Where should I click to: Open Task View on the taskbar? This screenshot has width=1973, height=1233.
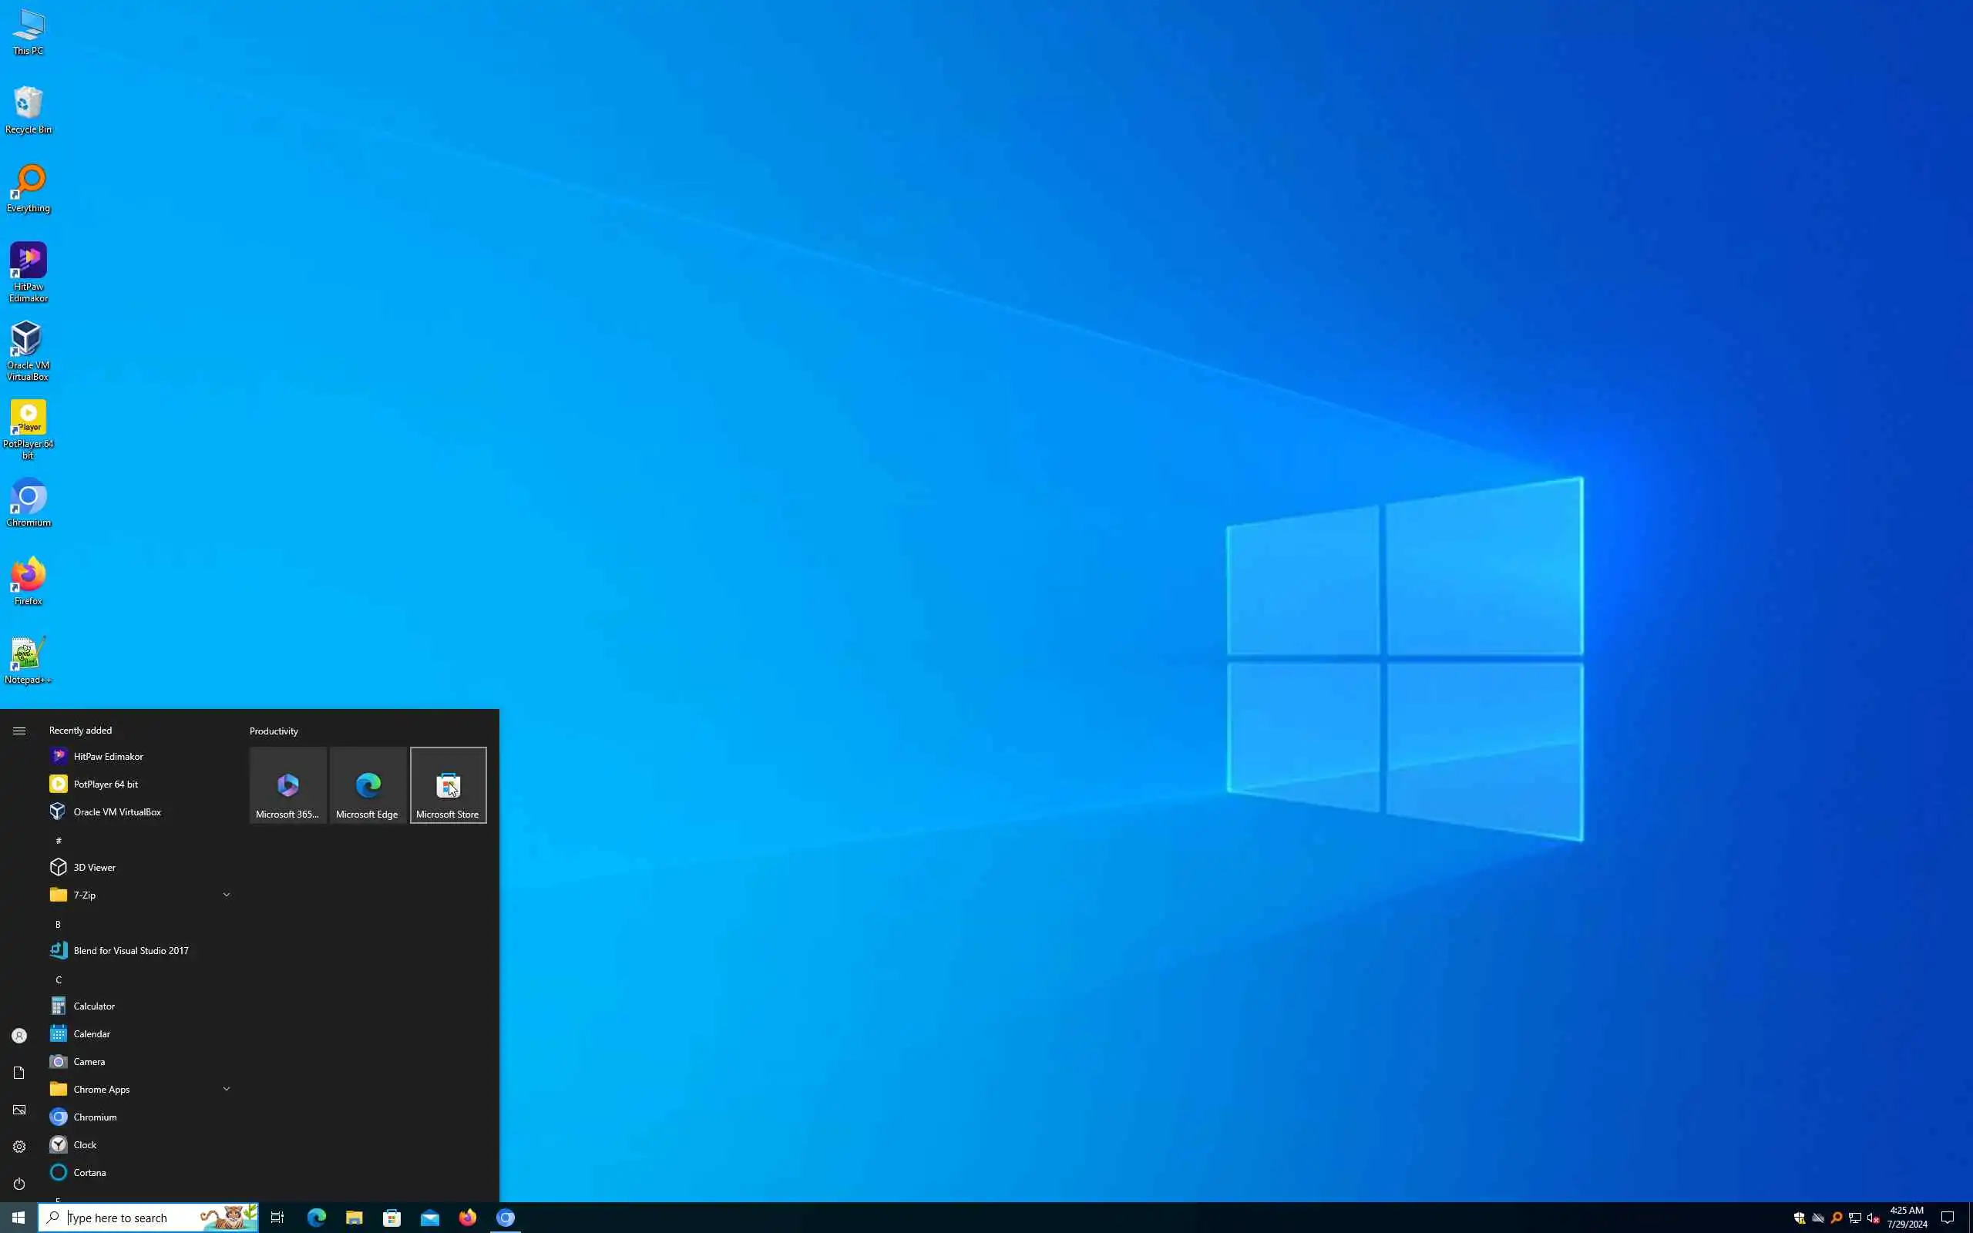click(277, 1218)
